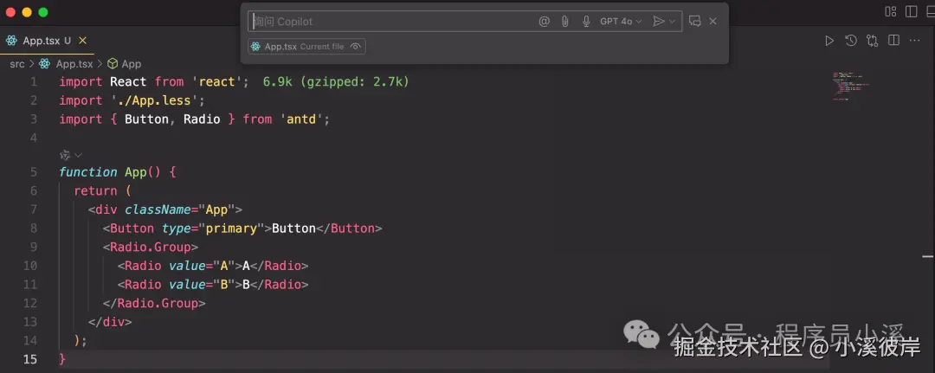Click line number 9 in gutter
The width and height of the screenshot is (935, 373).
pyautogui.click(x=34, y=247)
